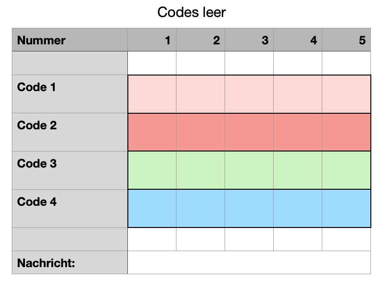The width and height of the screenshot is (385, 286).
Task: Select the green Code 3 cell under column 3
Action: click(249, 170)
